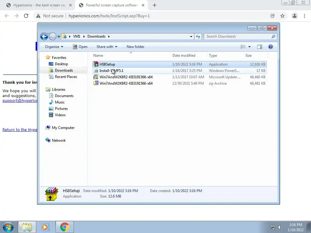Click the refresh button in Explorer address bar
Image resolution: width=311 pixels, height=233 pixels.
(x=198, y=36)
